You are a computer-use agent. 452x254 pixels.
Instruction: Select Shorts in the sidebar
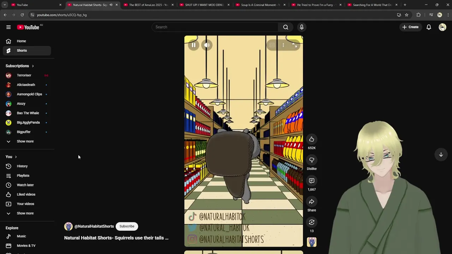[27, 50]
